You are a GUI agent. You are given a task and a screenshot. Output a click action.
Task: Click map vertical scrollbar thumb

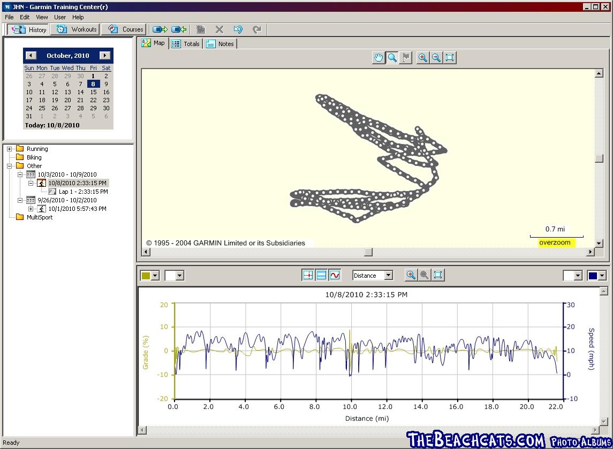pyautogui.click(x=599, y=158)
